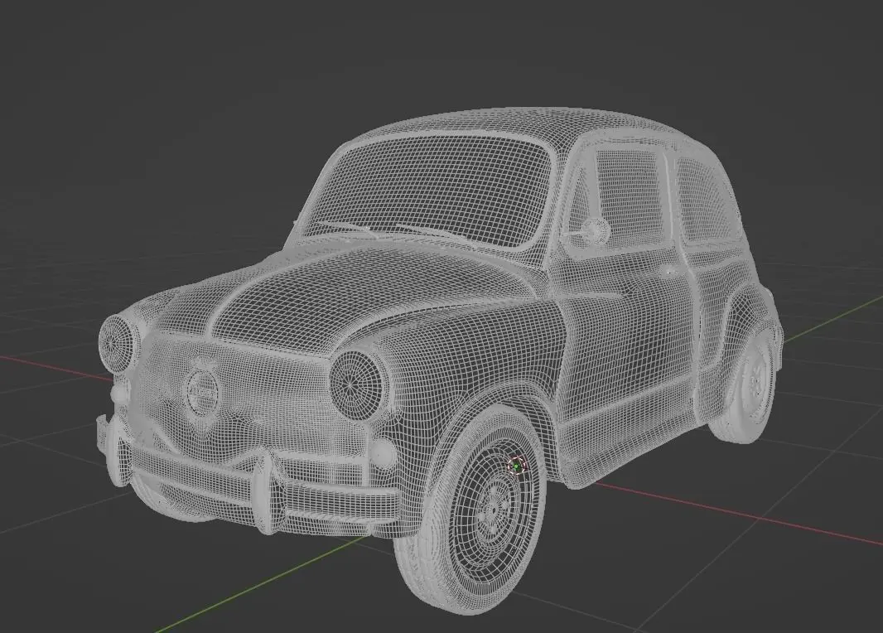
Task: Select the front wheel hubcap center
Action: pyautogui.click(x=494, y=509)
